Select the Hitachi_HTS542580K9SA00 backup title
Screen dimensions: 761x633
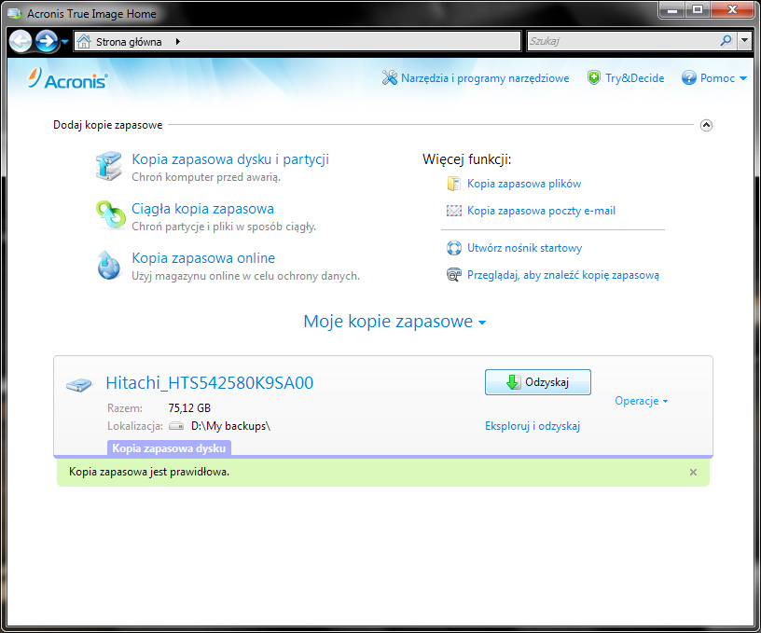coord(210,383)
